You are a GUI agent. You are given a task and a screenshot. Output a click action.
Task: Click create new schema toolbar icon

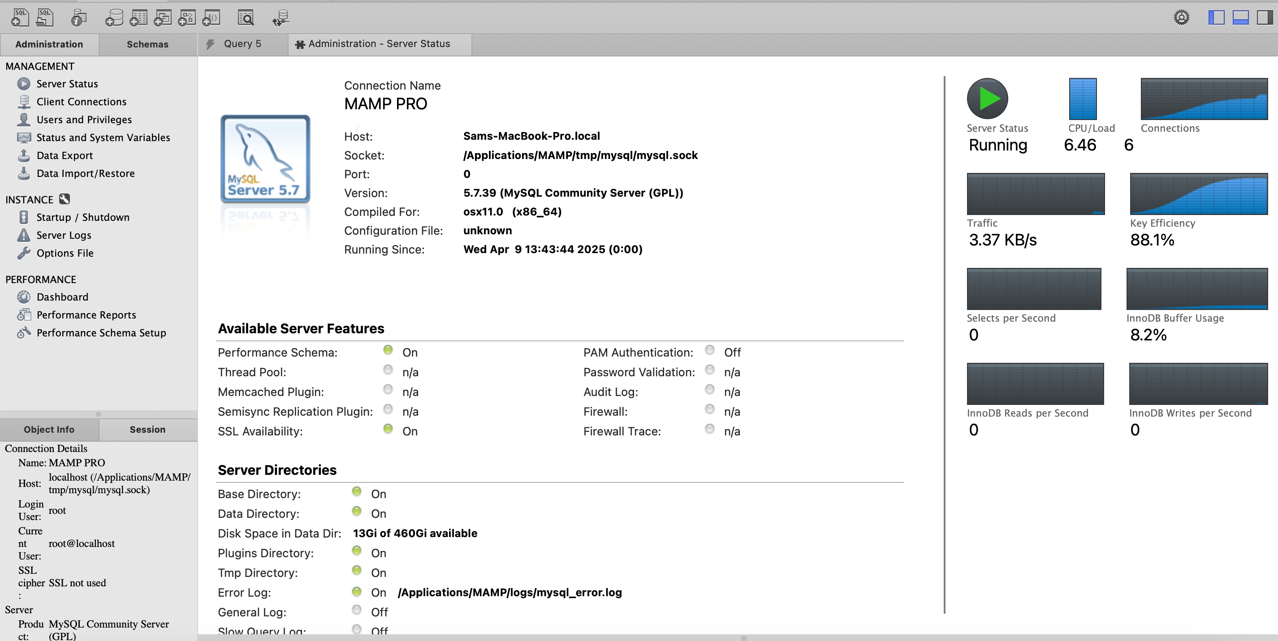click(114, 18)
